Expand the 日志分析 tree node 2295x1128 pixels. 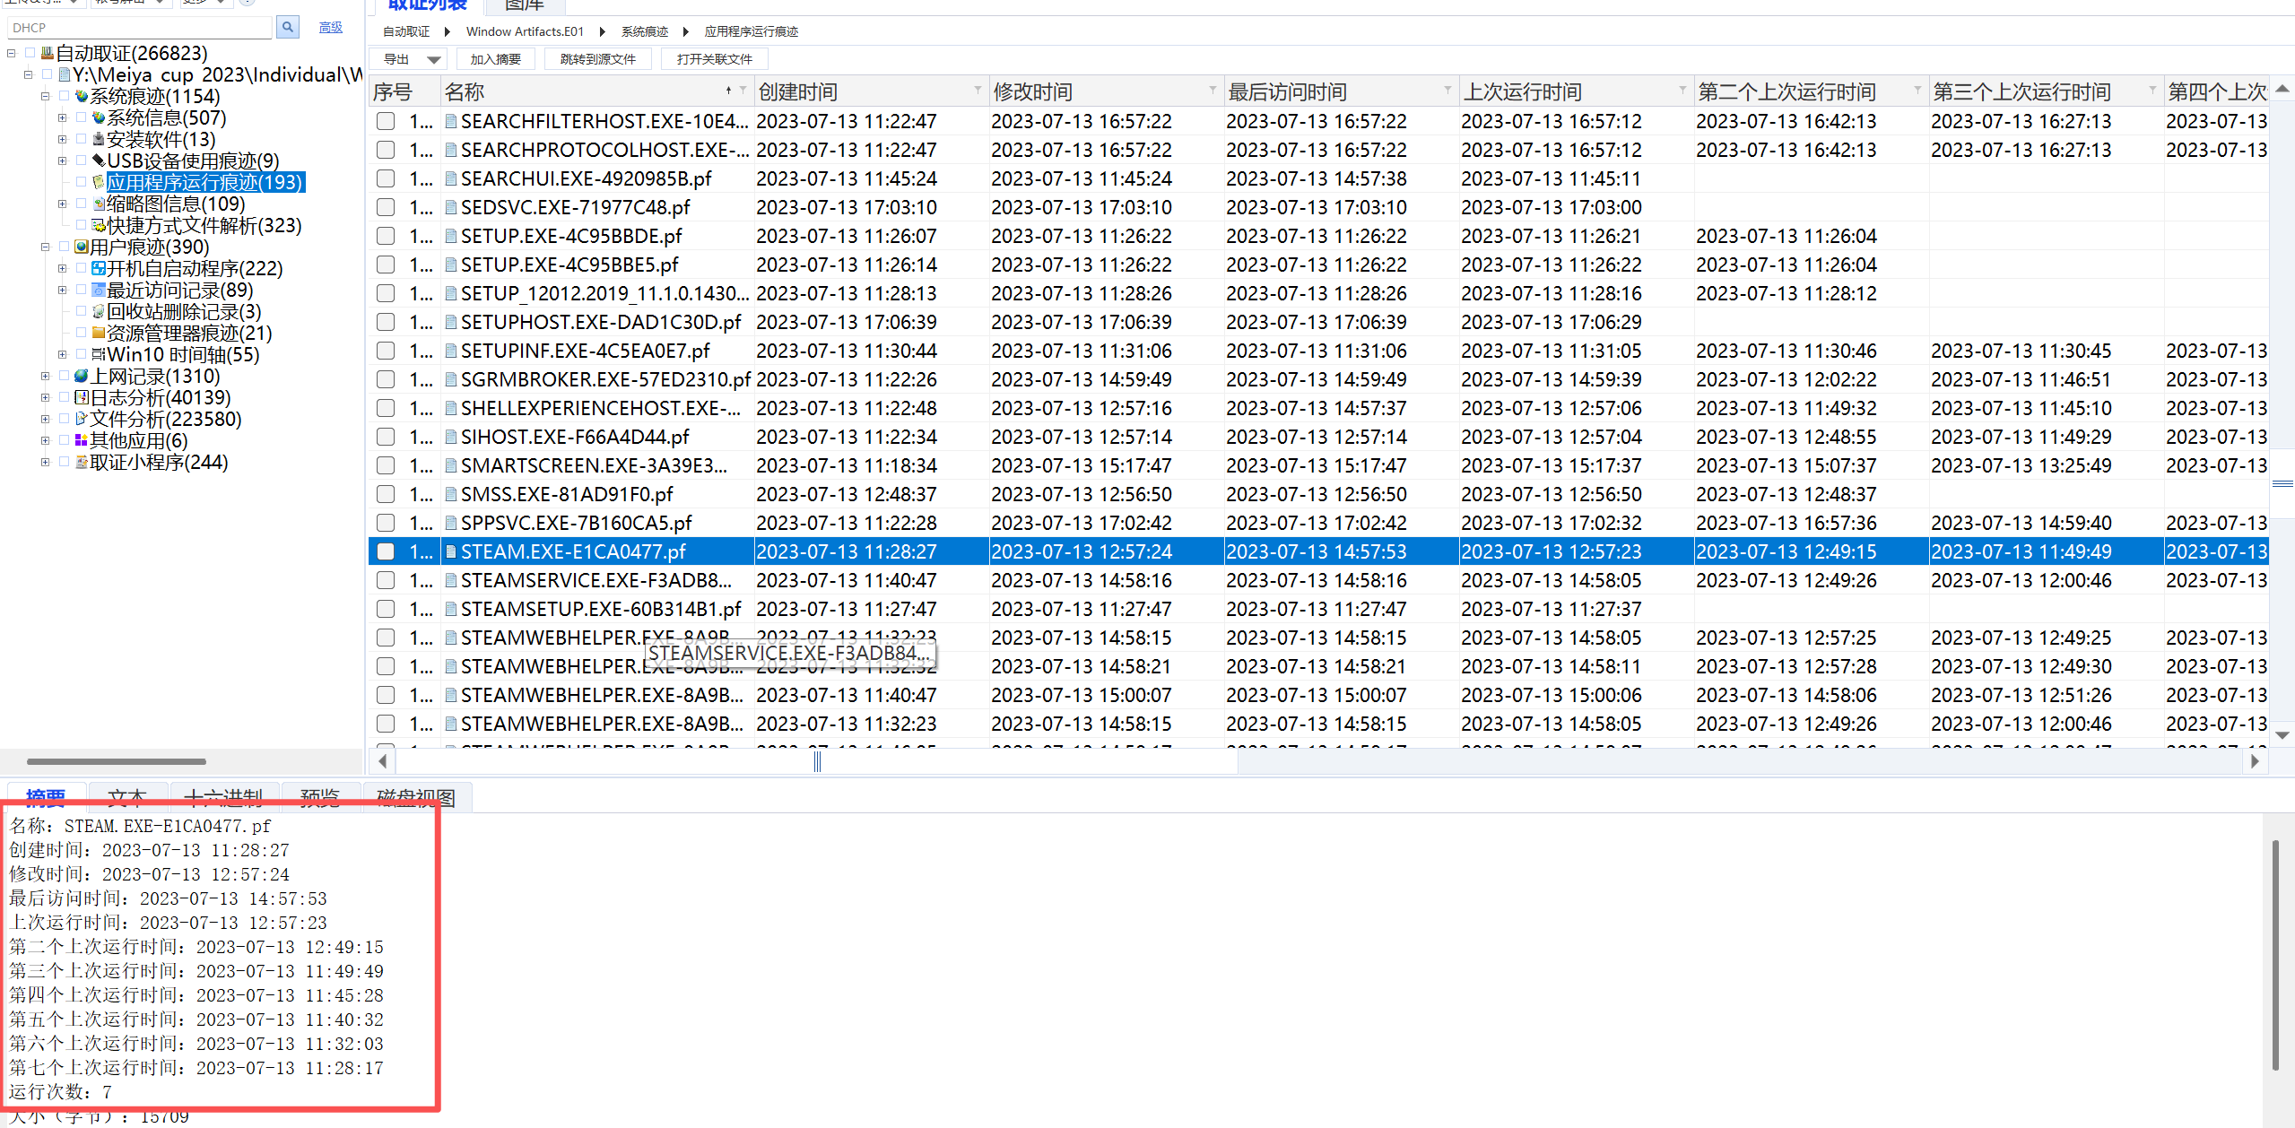tap(45, 397)
